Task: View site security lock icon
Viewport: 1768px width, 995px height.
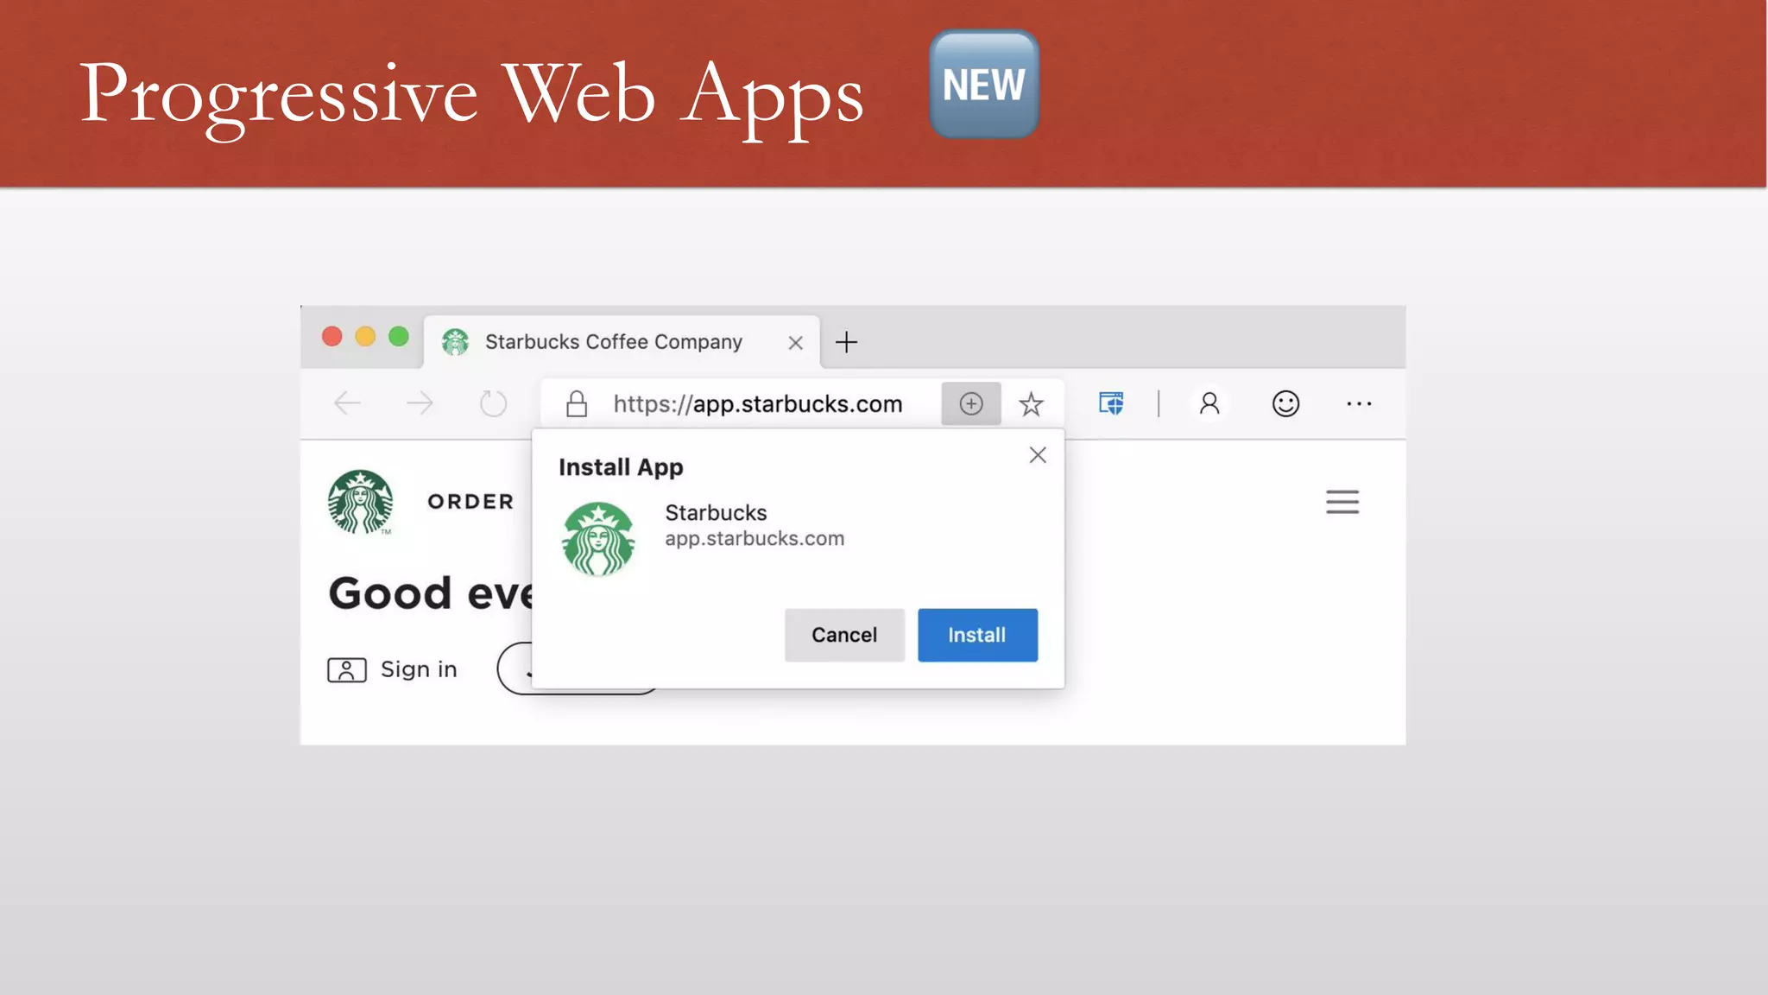Action: pyautogui.click(x=577, y=403)
